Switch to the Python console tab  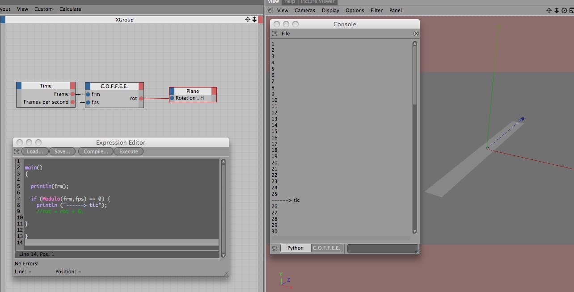pyautogui.click(x=295, y=248)
